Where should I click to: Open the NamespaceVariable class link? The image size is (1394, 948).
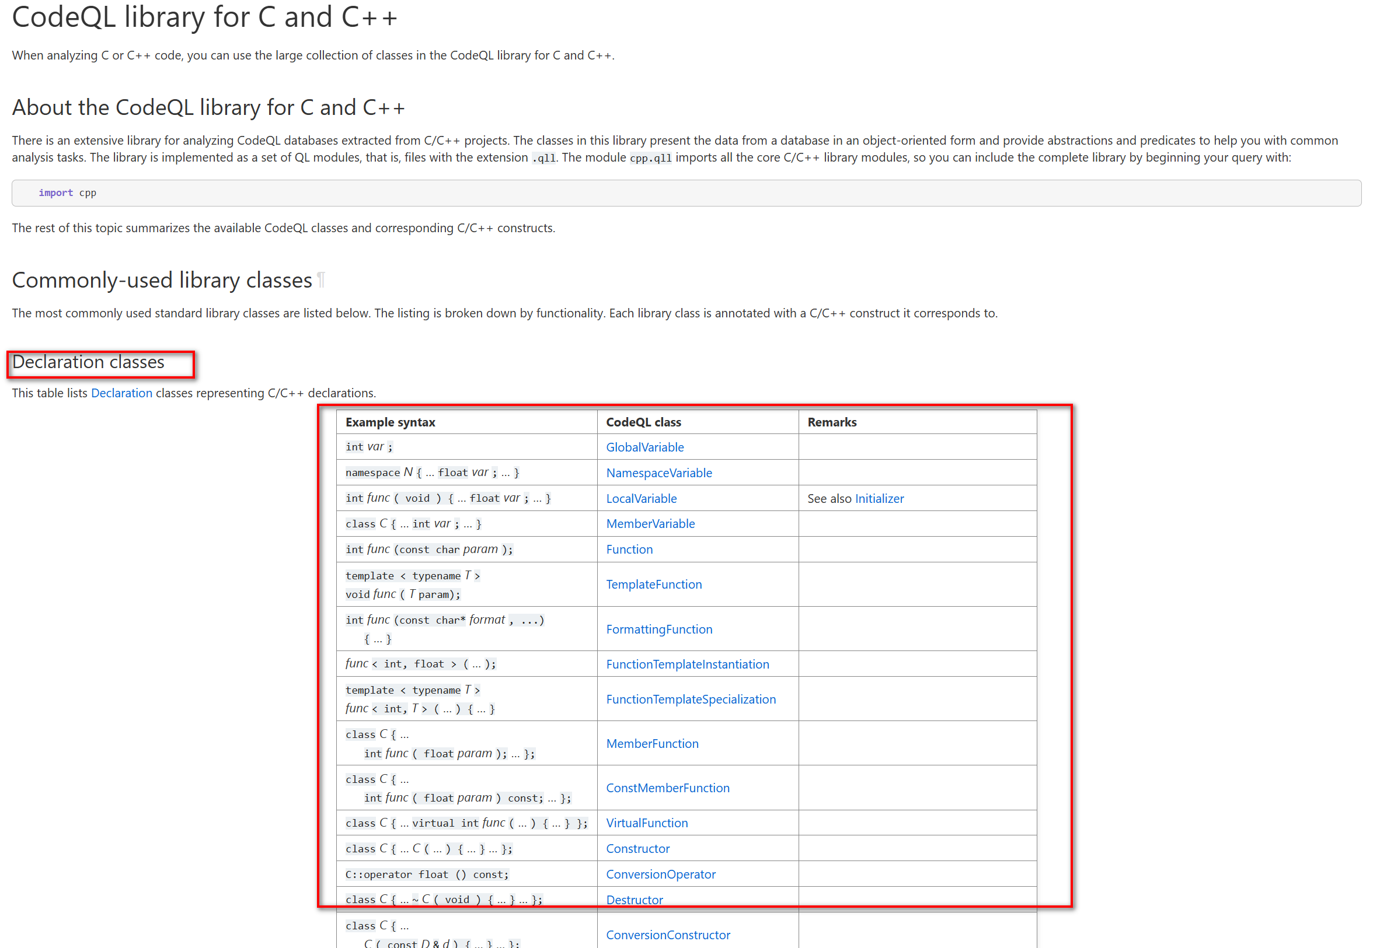[x=658, y=473]
